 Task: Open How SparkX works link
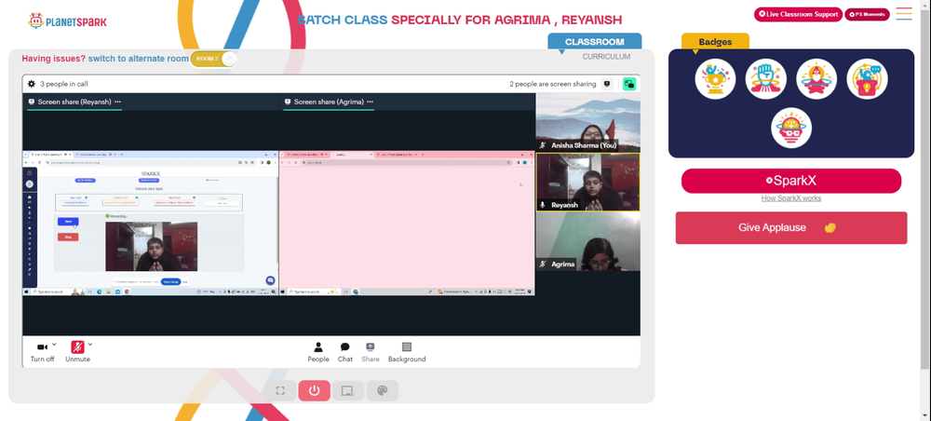(790, 198)
